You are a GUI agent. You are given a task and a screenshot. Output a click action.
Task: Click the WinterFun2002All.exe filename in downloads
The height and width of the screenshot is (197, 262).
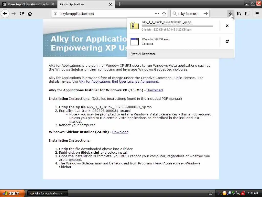[155, 39]
